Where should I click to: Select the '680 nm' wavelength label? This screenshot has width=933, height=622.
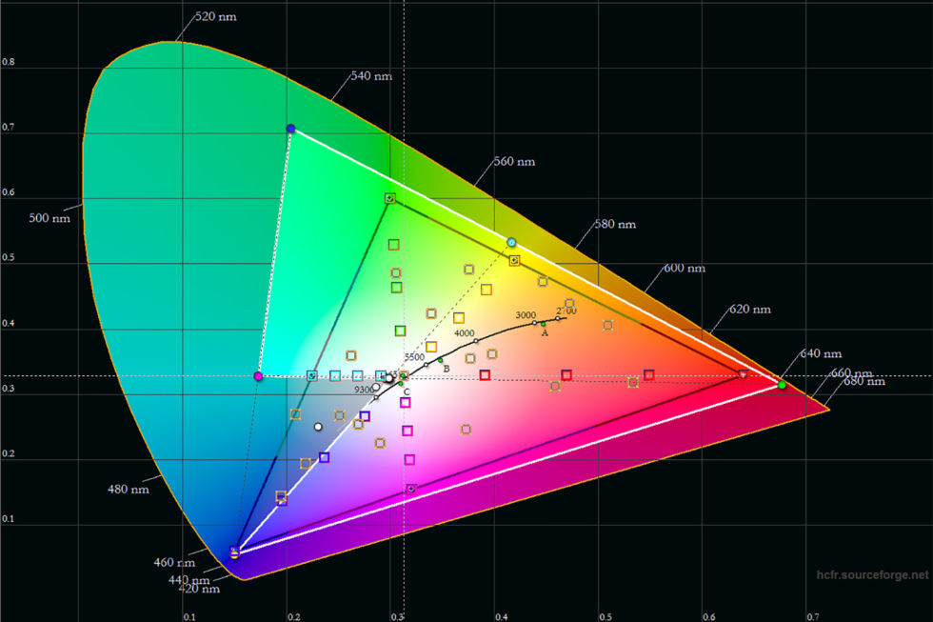click(864, 382)
